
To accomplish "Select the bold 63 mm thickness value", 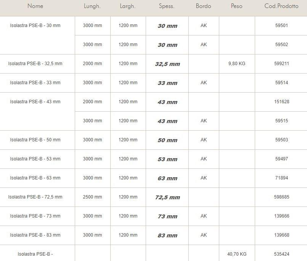I will click(167, 178).
